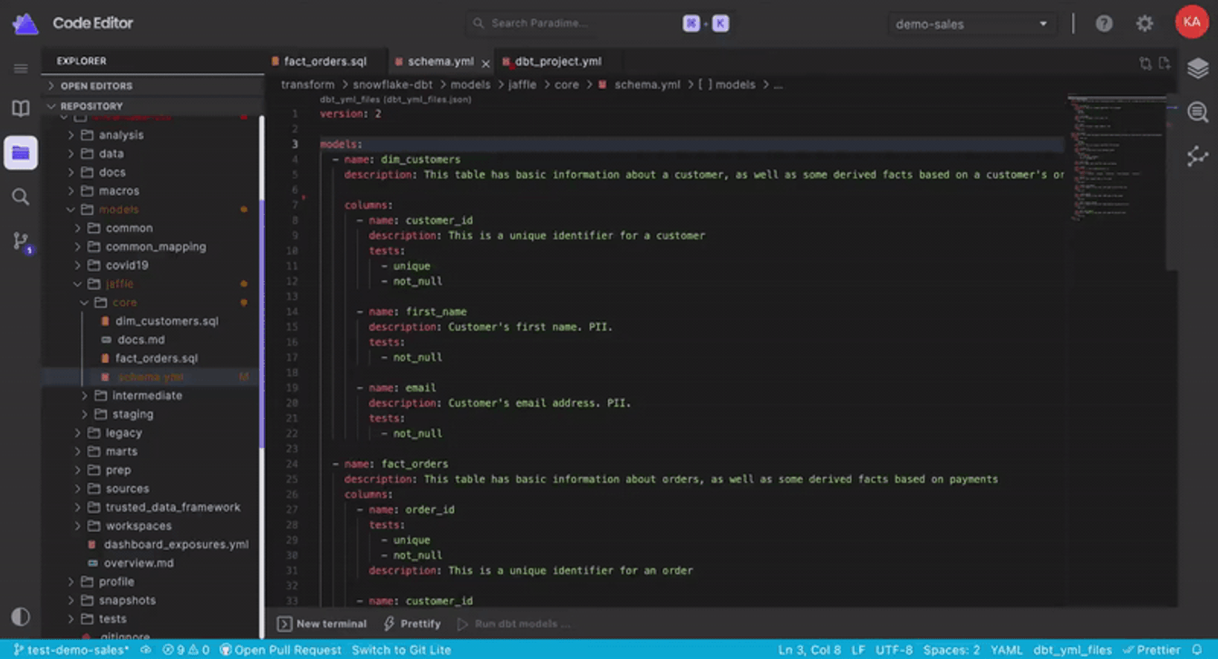
Task: Click Open Pull Request in status bar
Action: coord(281,649)
